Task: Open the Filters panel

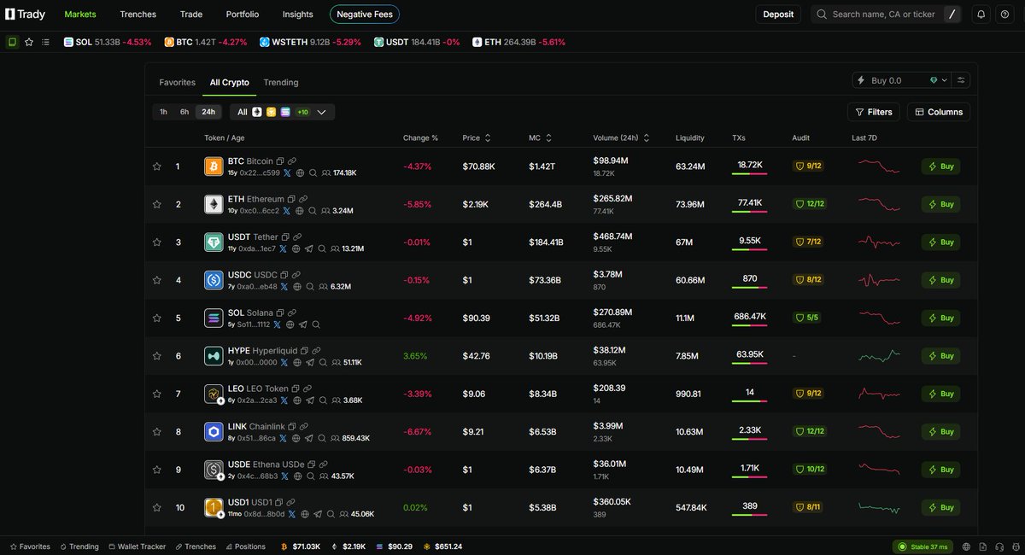Action: (x=873, y=112)
